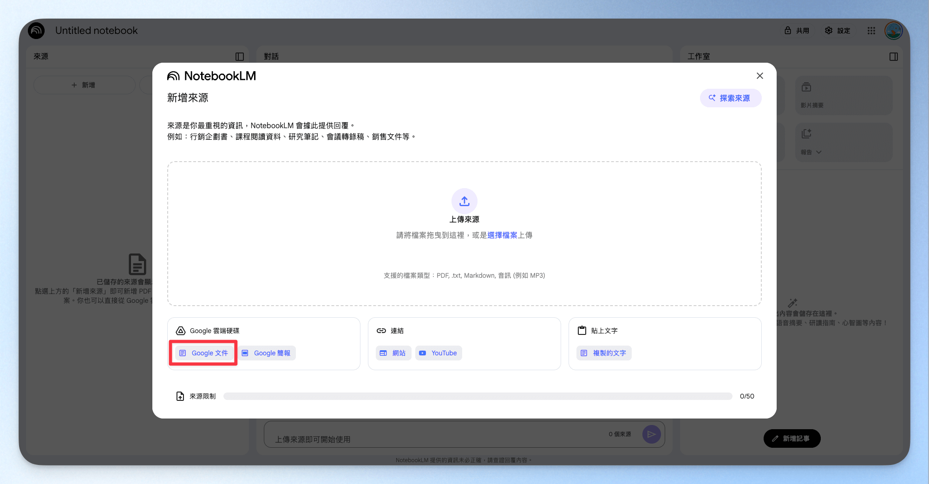Click the 新增記事 pencil button
Viewport: 929px width, 484px height.
coord(792,438)
